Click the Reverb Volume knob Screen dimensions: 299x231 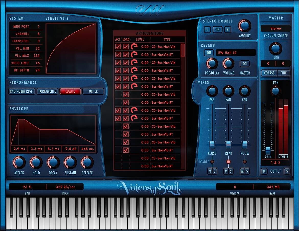(228, 63)
